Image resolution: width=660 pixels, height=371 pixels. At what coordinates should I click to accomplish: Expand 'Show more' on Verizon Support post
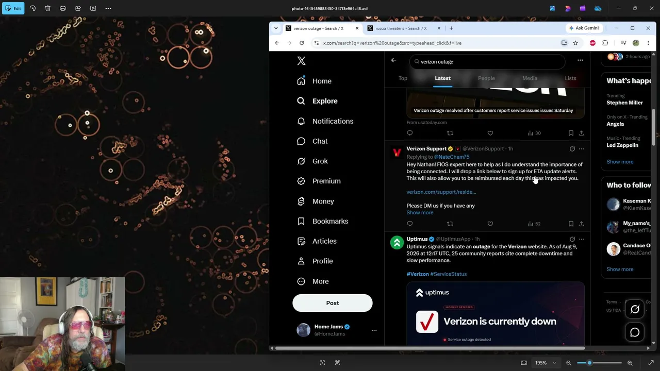[420, 212]
